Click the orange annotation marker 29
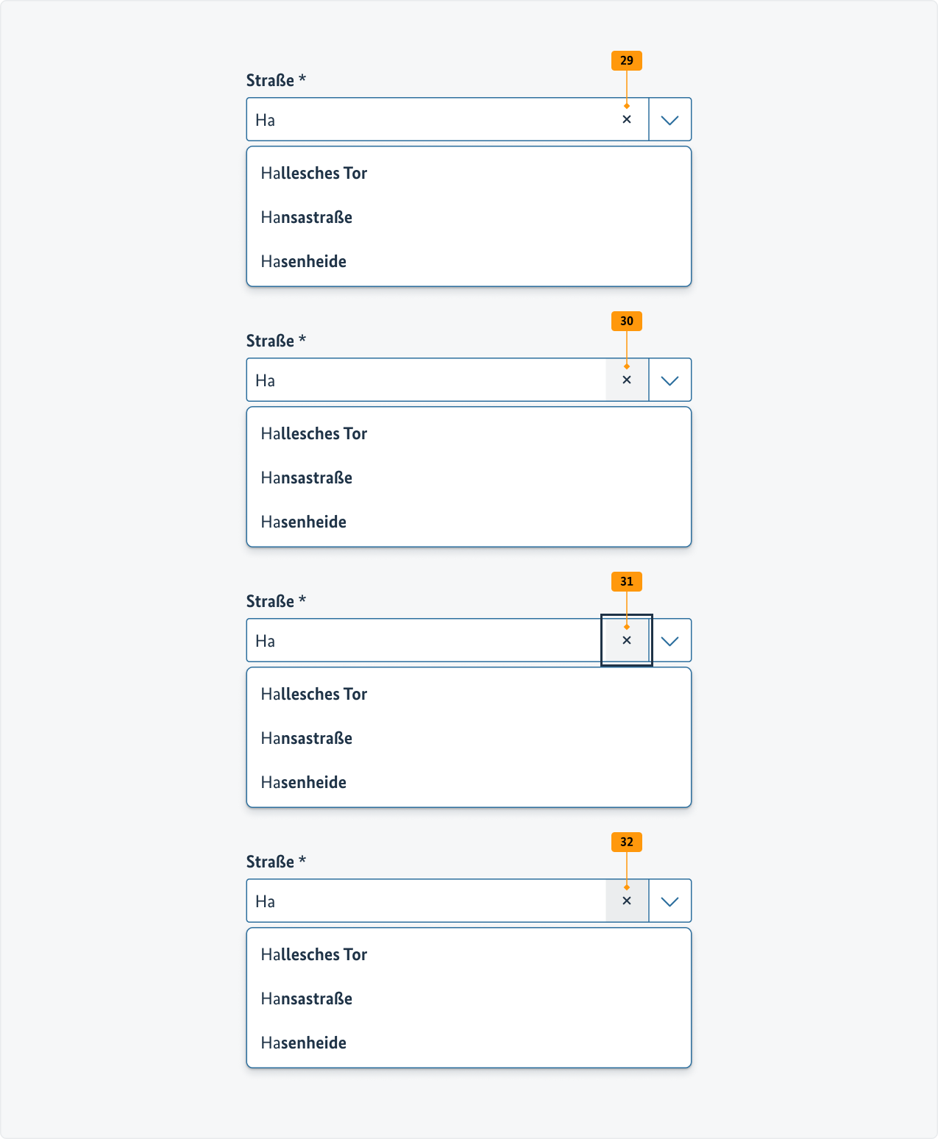The width and height of the screenshot is (938, 1139). (626, 60)
